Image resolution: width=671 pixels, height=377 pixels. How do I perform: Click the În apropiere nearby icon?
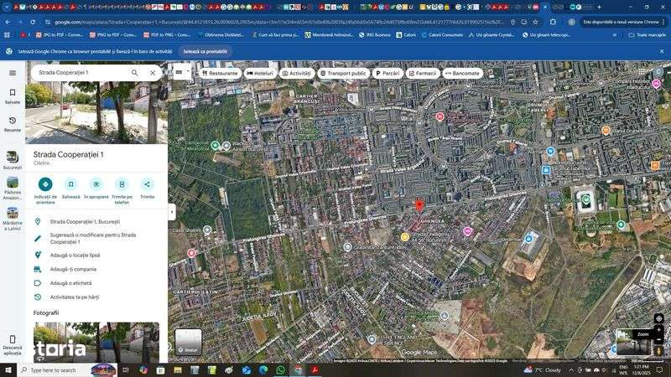pos(96,184)
